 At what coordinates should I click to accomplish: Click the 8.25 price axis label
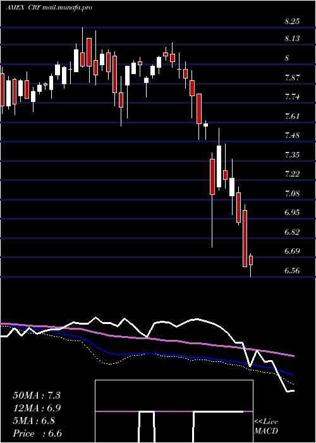[x=292, y=22]
